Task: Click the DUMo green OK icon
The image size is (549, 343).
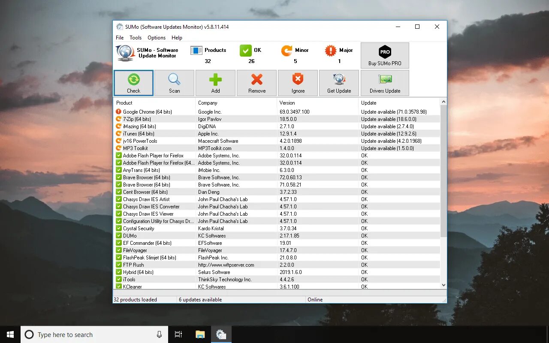Action: [x=119, y=236]
